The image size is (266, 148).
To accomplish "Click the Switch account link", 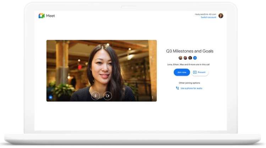I will click(x=208, y=17).
